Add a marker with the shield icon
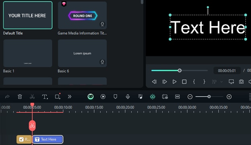Image resolution: width=251 pixels, height=145 pixels. 115,96
